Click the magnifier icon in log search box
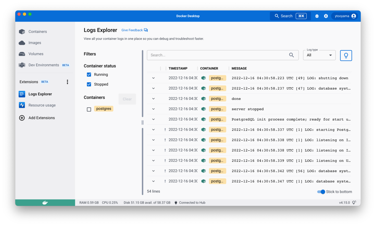 291,55
